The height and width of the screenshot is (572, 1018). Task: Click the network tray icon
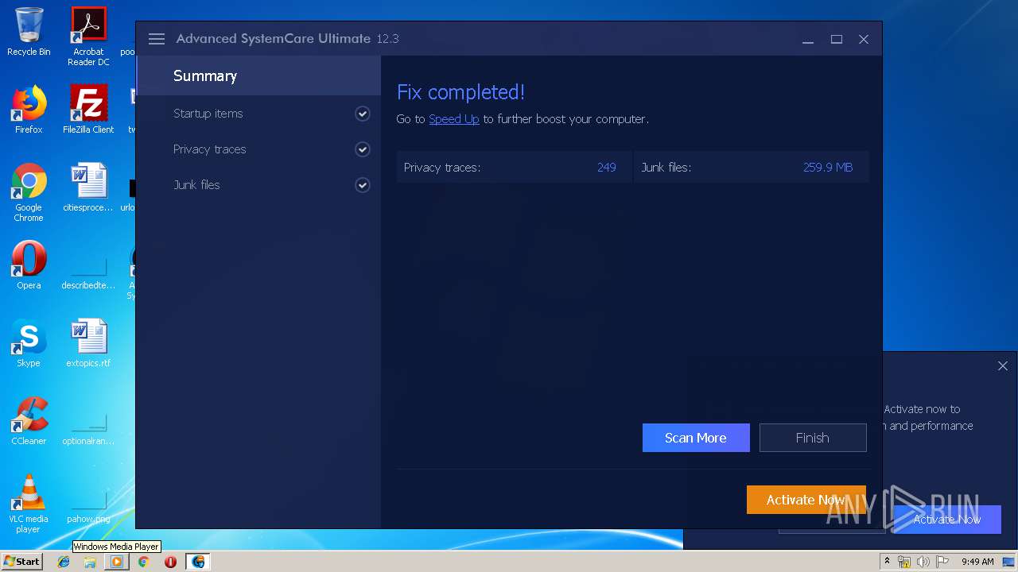[x=904, y=562]
